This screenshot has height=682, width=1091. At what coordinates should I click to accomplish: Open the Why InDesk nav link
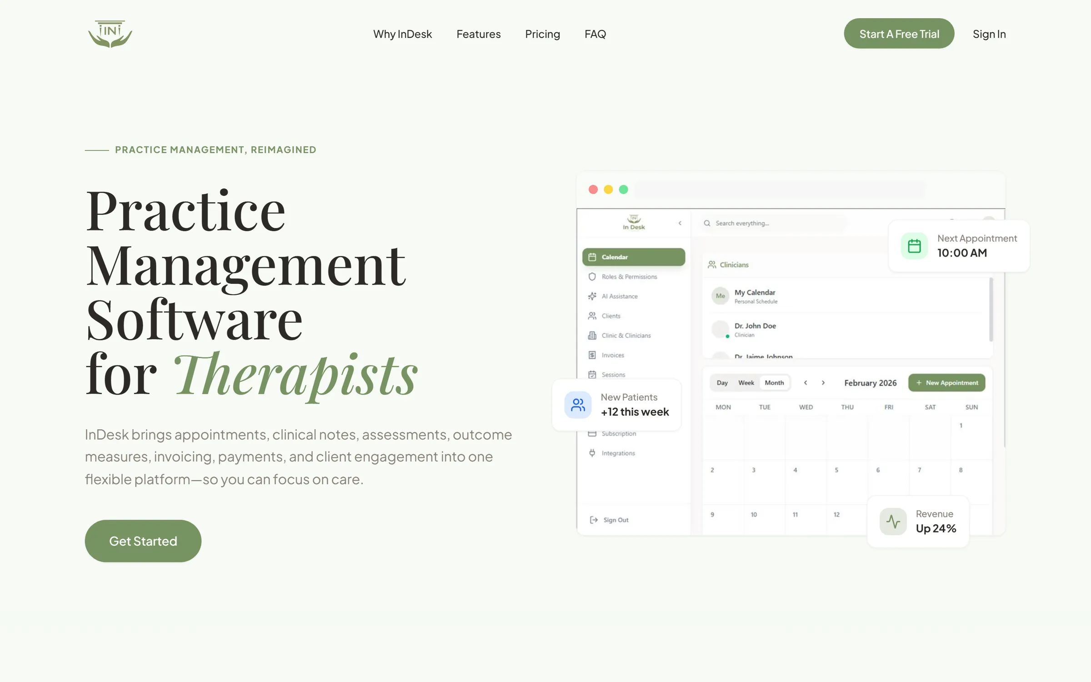point(402,34)
